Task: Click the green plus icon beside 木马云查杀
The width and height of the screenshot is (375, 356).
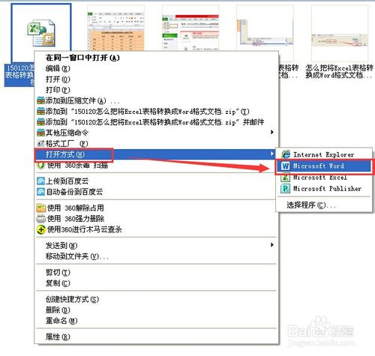Action: 40,229
